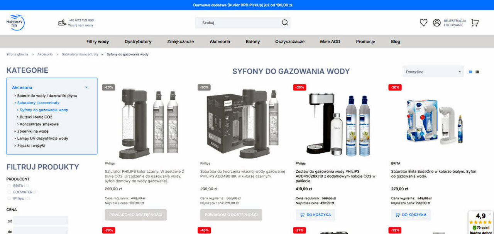
Task: Expand Zbiorniki na wodę category
Action: click(x=33, y=131)
